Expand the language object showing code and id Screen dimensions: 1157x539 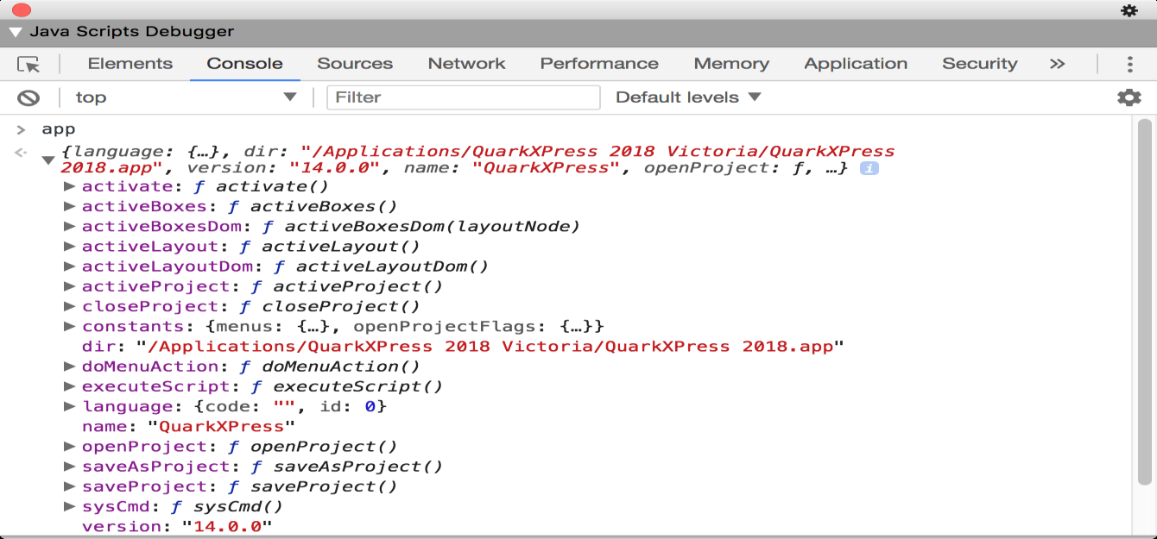tap(69, 406)
